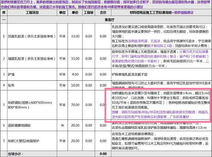Screen dimensions: 212x157
Task: Select the bold 0.00 subtotal value
Action: pyautogui.click(x=103, y=154)
